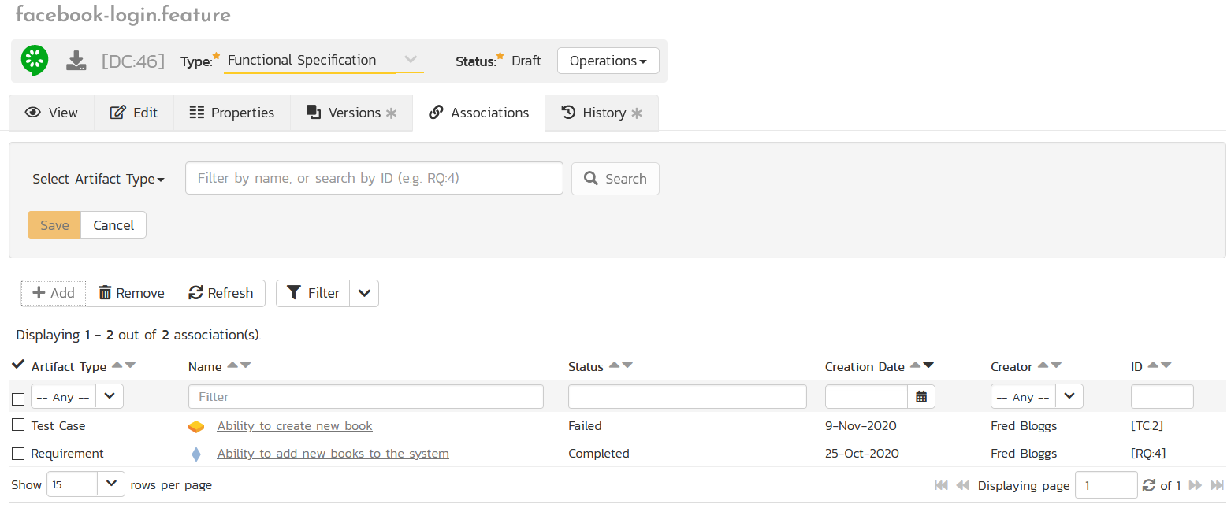The height and width of the screenshot is (508, 1231).
Task: Open the Select Artifact Type dropdown
Action: pos(99,179)
